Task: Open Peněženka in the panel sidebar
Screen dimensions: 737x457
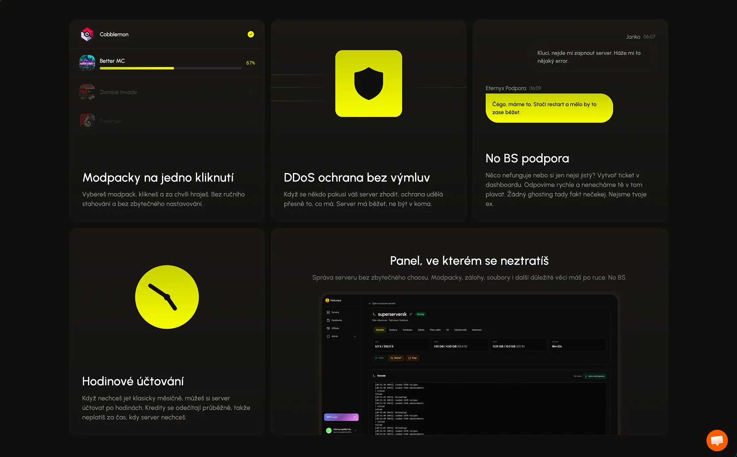Action: click(x=334, y=320)
